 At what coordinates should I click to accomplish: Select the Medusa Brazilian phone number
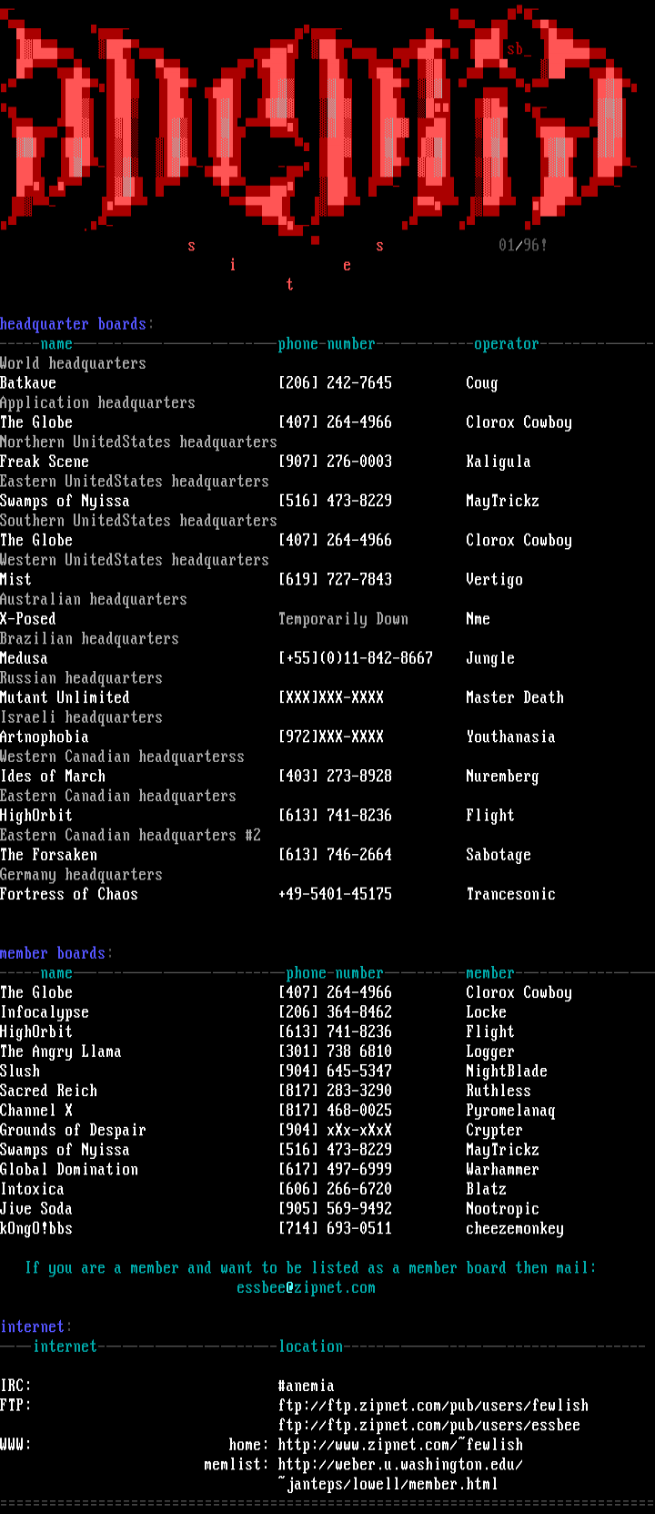point(355,658)
